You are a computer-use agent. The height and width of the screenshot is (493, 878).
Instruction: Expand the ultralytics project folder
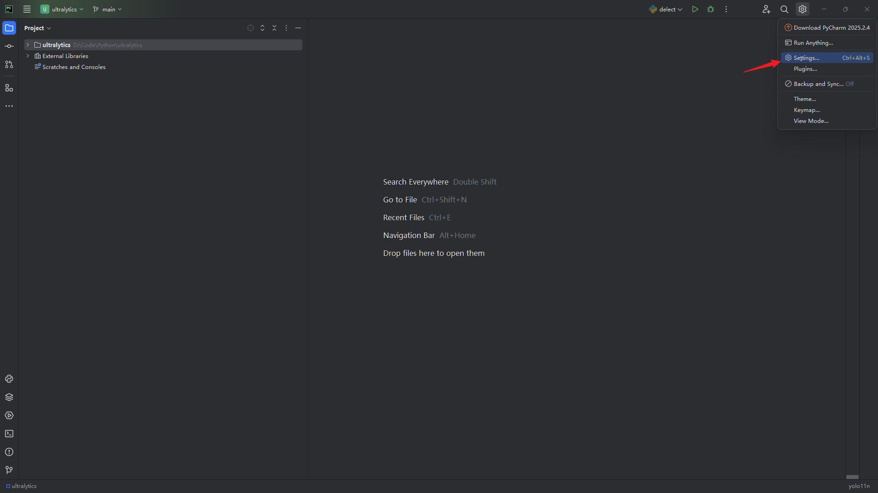(28, 45)
